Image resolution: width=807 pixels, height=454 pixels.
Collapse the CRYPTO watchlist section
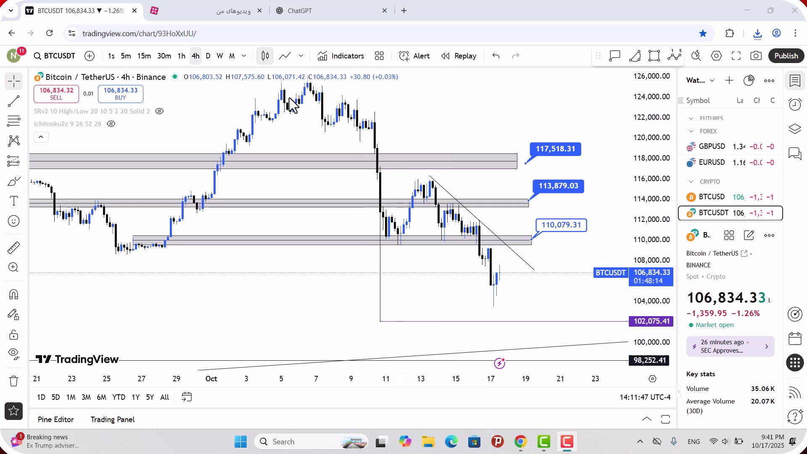tap(691, 182)
